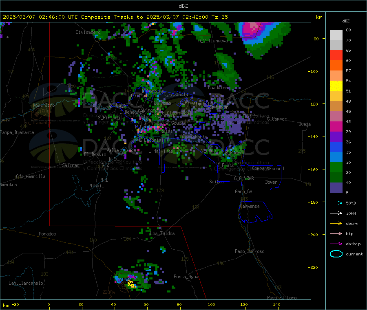The height and width of the screenshot is (310, 367).
Task: Click the eb+bip magenta arrow legend icon
Action: point(336,244)
